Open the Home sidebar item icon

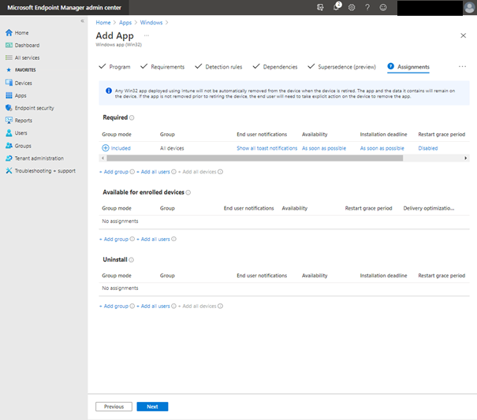(x=9, y=32)
